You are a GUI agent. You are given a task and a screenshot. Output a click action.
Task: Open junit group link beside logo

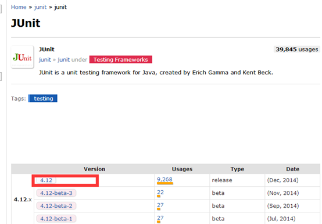[x=45, y=59]
